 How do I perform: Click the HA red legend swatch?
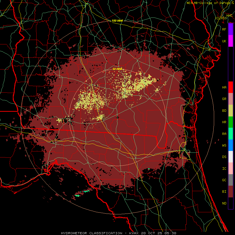pyautogui.click(x=231, y=87)
